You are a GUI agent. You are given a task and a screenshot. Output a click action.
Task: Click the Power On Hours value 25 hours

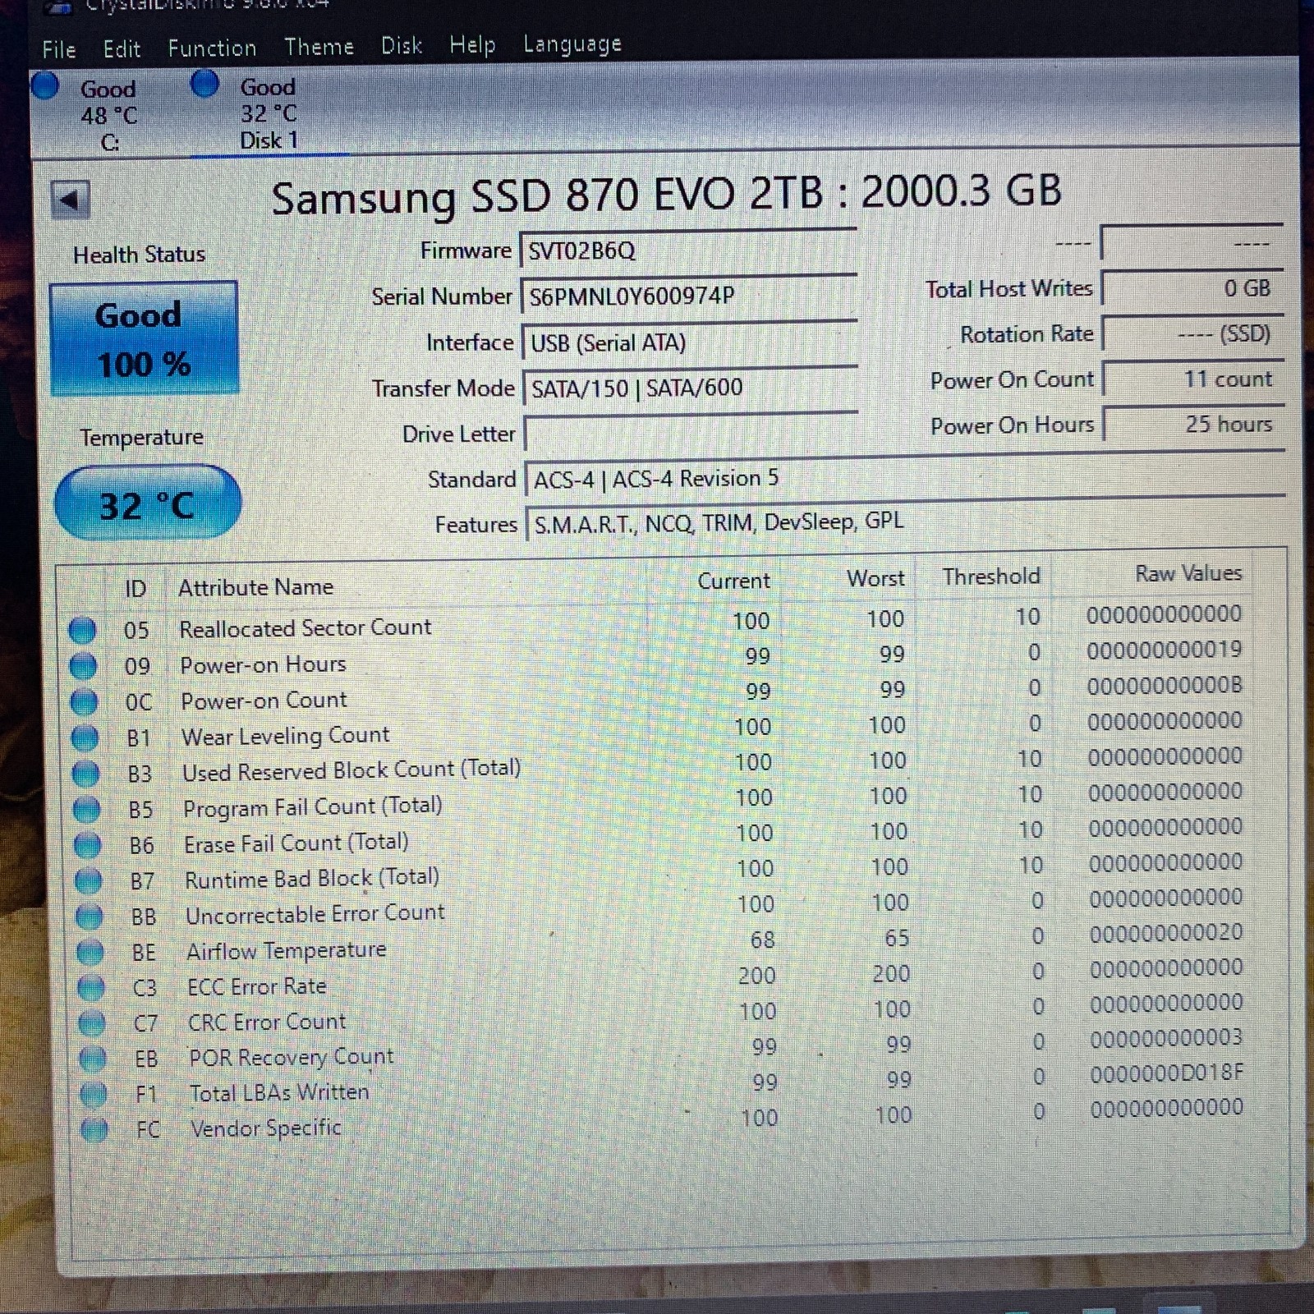[x=1193, y=424]
